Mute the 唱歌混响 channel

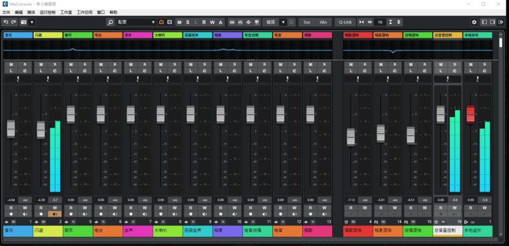[351, 65]
